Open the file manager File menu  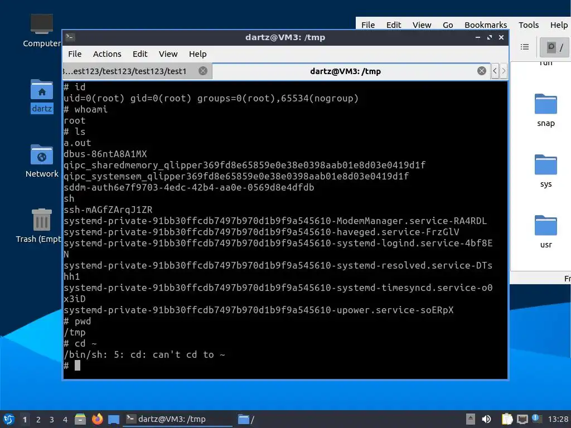[368, 25]
